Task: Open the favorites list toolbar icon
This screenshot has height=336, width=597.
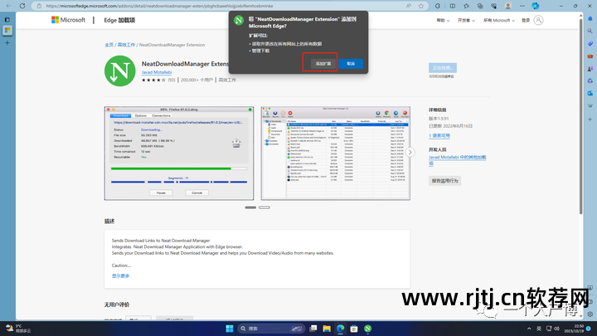Action: pos(466,6)
